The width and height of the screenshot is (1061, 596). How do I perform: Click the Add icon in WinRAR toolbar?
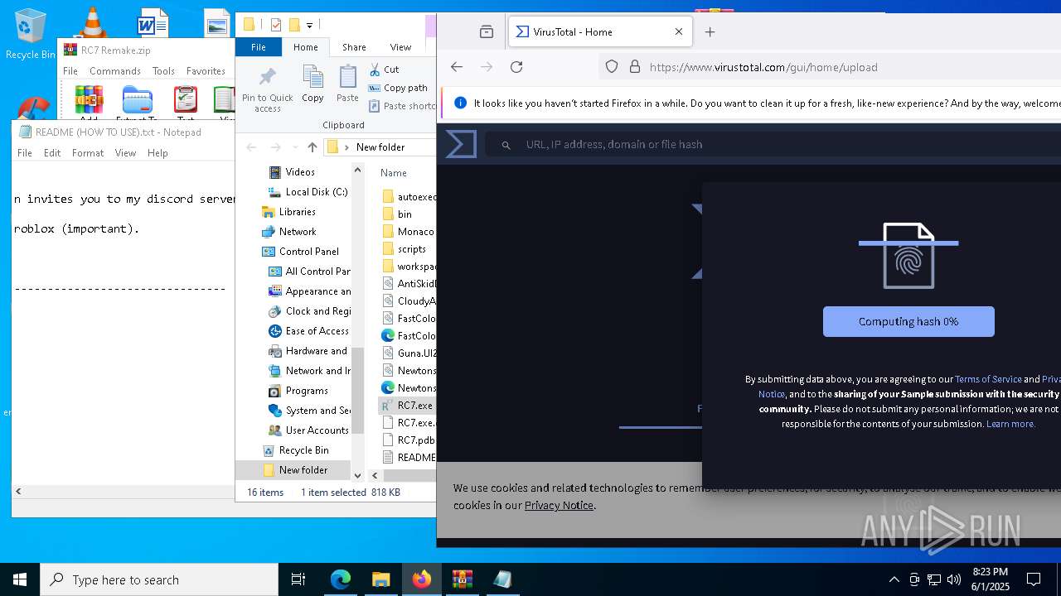pos(90,100)
